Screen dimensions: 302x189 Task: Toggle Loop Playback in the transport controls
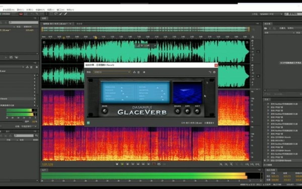pos(159,164)
